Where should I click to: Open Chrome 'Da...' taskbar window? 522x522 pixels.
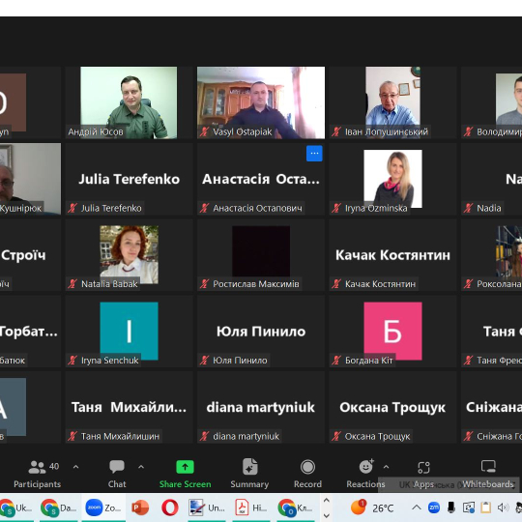(58, 508)
